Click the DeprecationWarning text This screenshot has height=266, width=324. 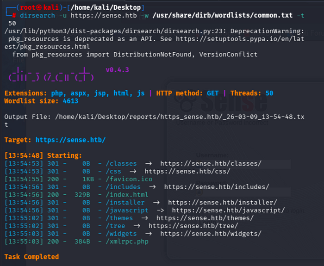pos(267,31)
